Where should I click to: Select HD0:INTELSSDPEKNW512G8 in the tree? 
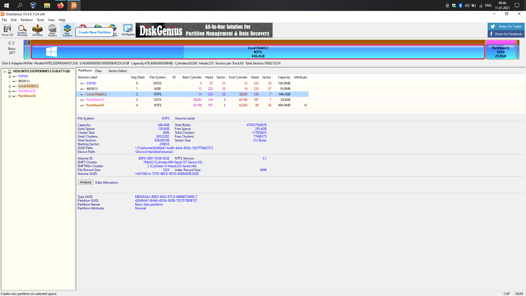[42, 71]
